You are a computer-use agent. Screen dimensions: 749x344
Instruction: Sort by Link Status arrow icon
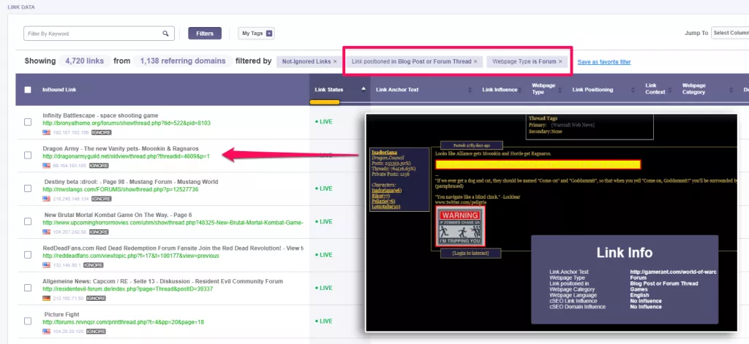pyautogui.click(x=364, y=89)
